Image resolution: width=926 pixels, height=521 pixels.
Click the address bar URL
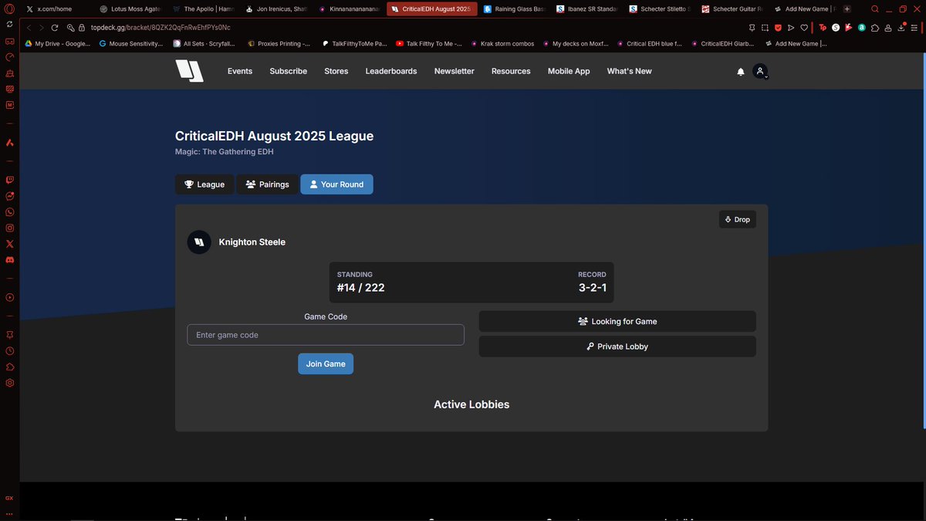(161, 27)
